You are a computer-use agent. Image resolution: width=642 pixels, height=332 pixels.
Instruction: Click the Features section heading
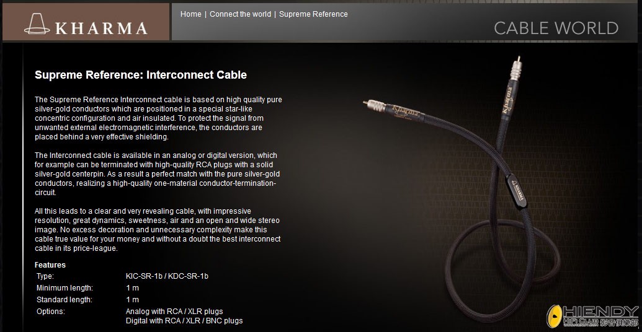[50, 264]
